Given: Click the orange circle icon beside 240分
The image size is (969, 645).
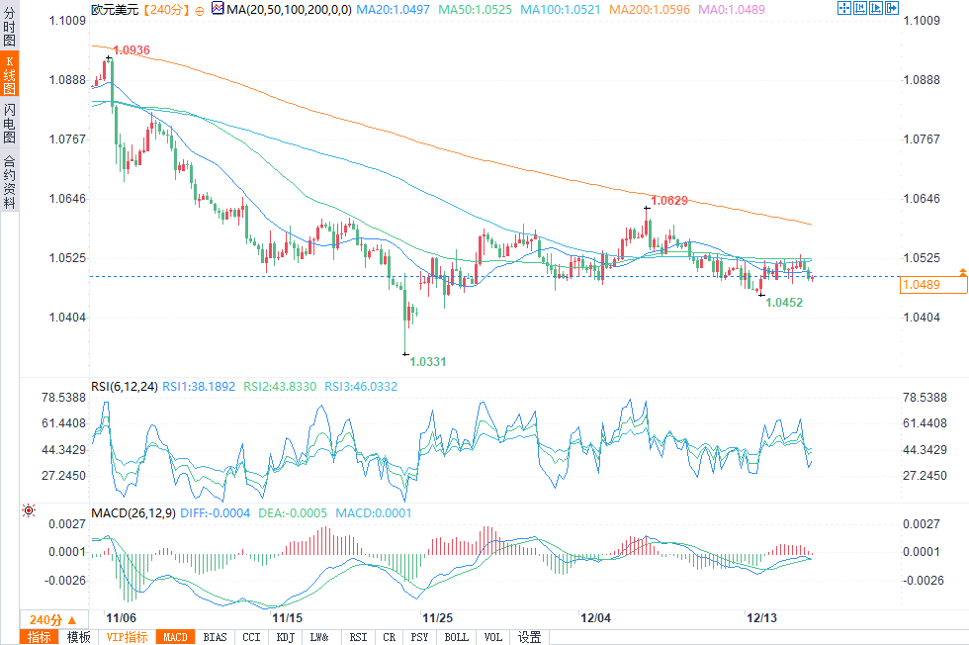Looking at the screenshot, I should (x=200, y=11).
